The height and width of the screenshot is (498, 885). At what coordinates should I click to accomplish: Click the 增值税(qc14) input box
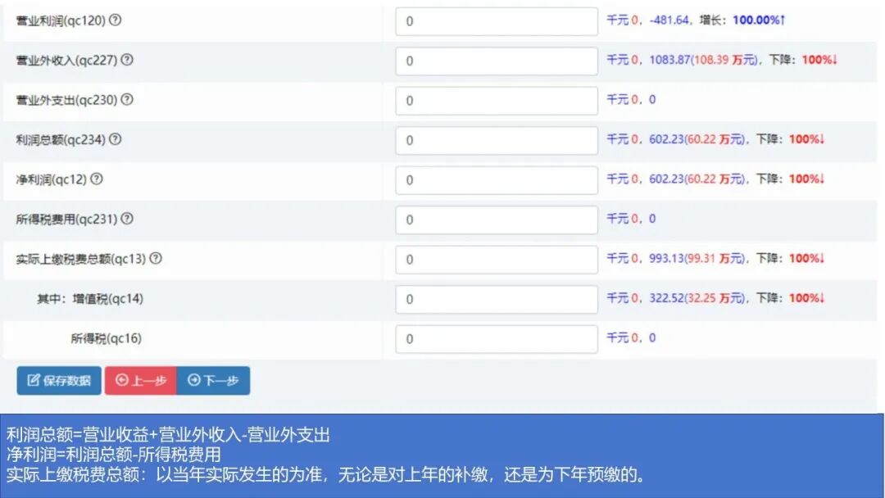[x=495, y=299]
